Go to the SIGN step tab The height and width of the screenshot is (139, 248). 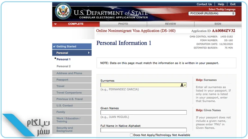coord(218,24)
